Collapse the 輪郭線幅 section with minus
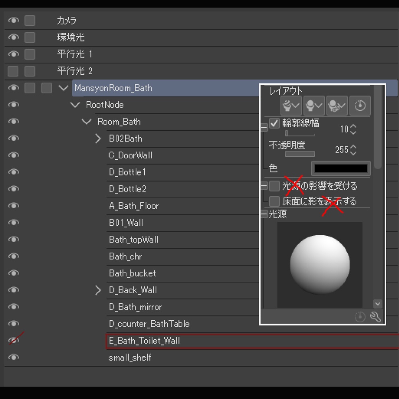399x399 pixels. [265, 127]
